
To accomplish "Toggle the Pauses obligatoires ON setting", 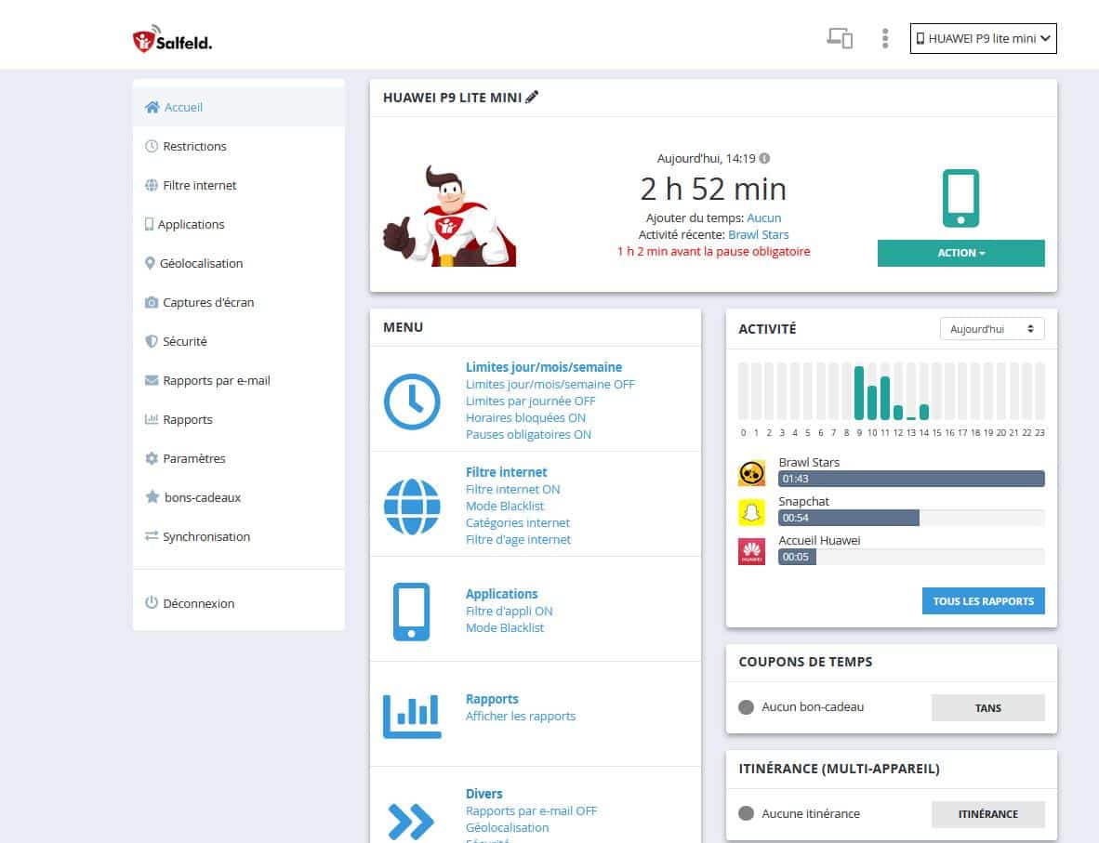I will [x=528, y=434].
